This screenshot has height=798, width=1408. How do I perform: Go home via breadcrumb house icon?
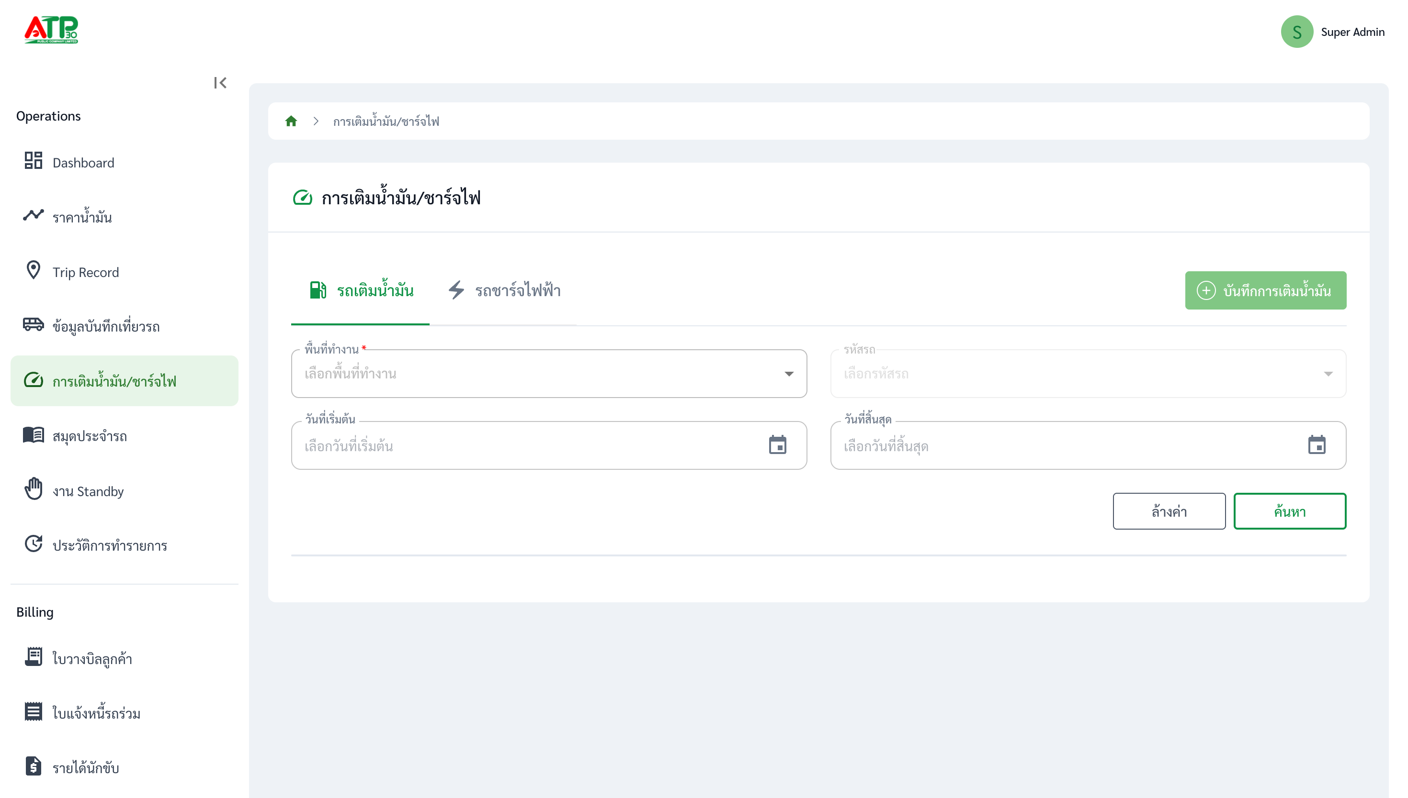point(291,121)
